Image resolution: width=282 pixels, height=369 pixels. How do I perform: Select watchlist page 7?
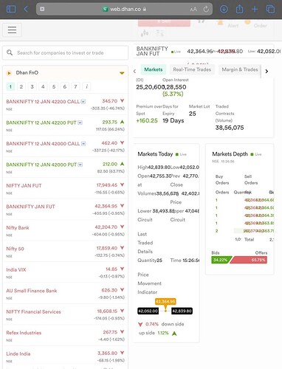75,86
